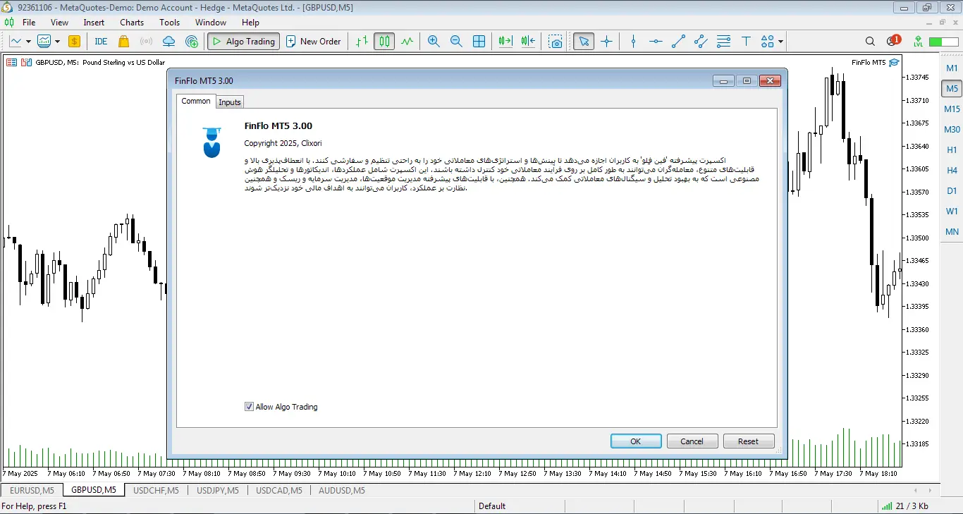Switch to USDCAD,M5 chart tab
Viewport: 963px width, 514px height.
tap(278, 490)
